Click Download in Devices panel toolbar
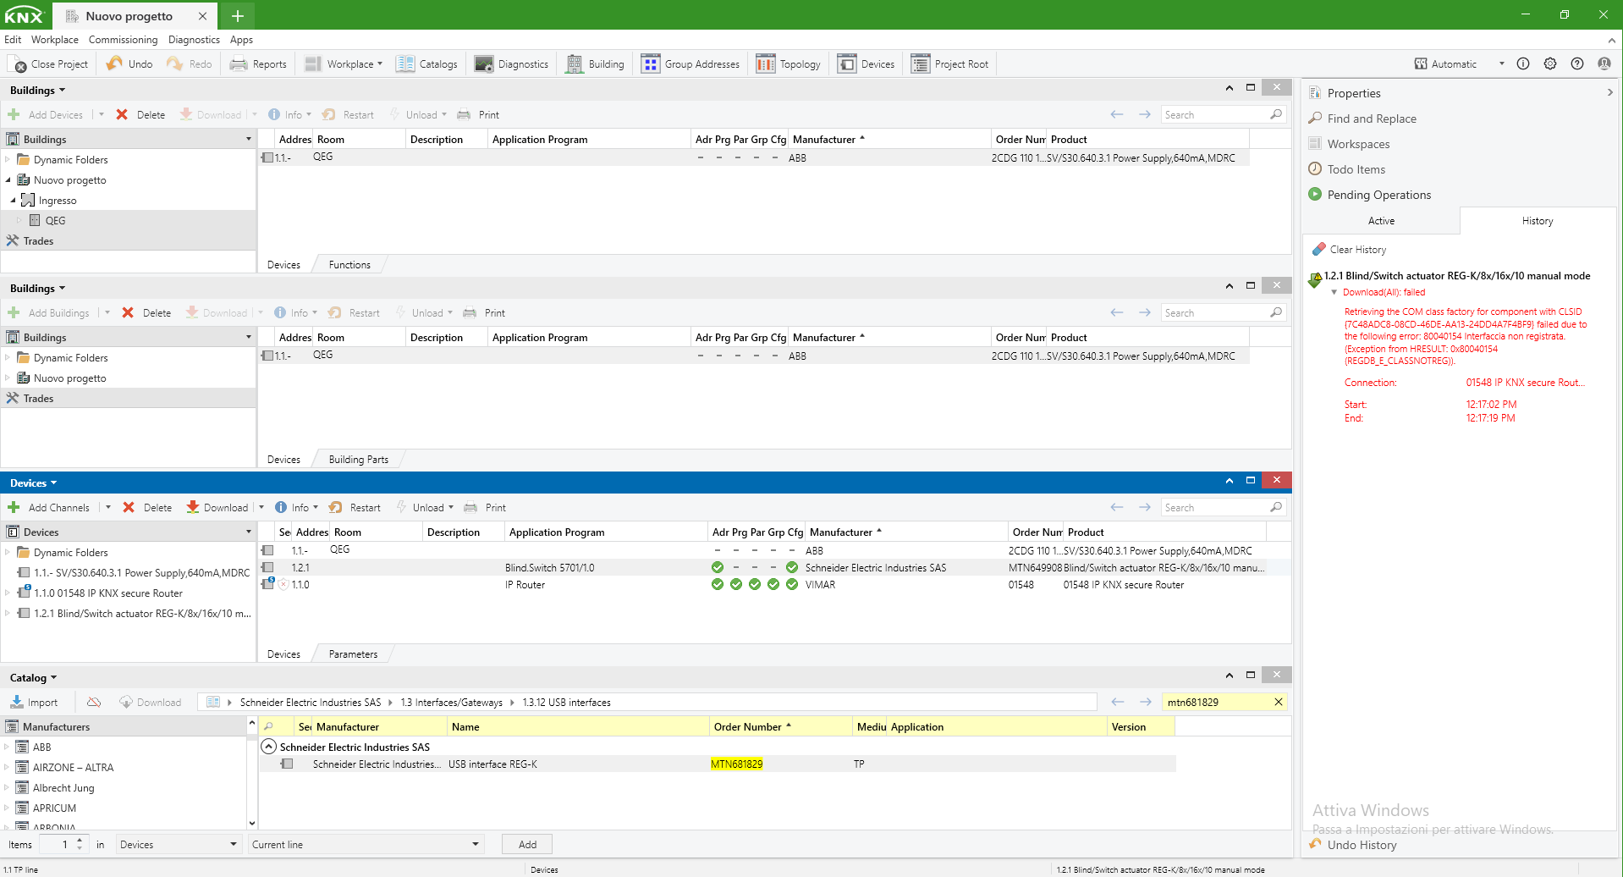 (x=217, y=508)
